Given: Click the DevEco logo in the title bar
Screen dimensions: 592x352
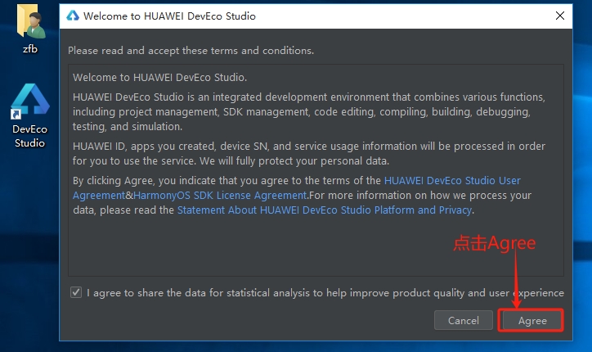Looking at the screenshot, I should click(73, 16).
